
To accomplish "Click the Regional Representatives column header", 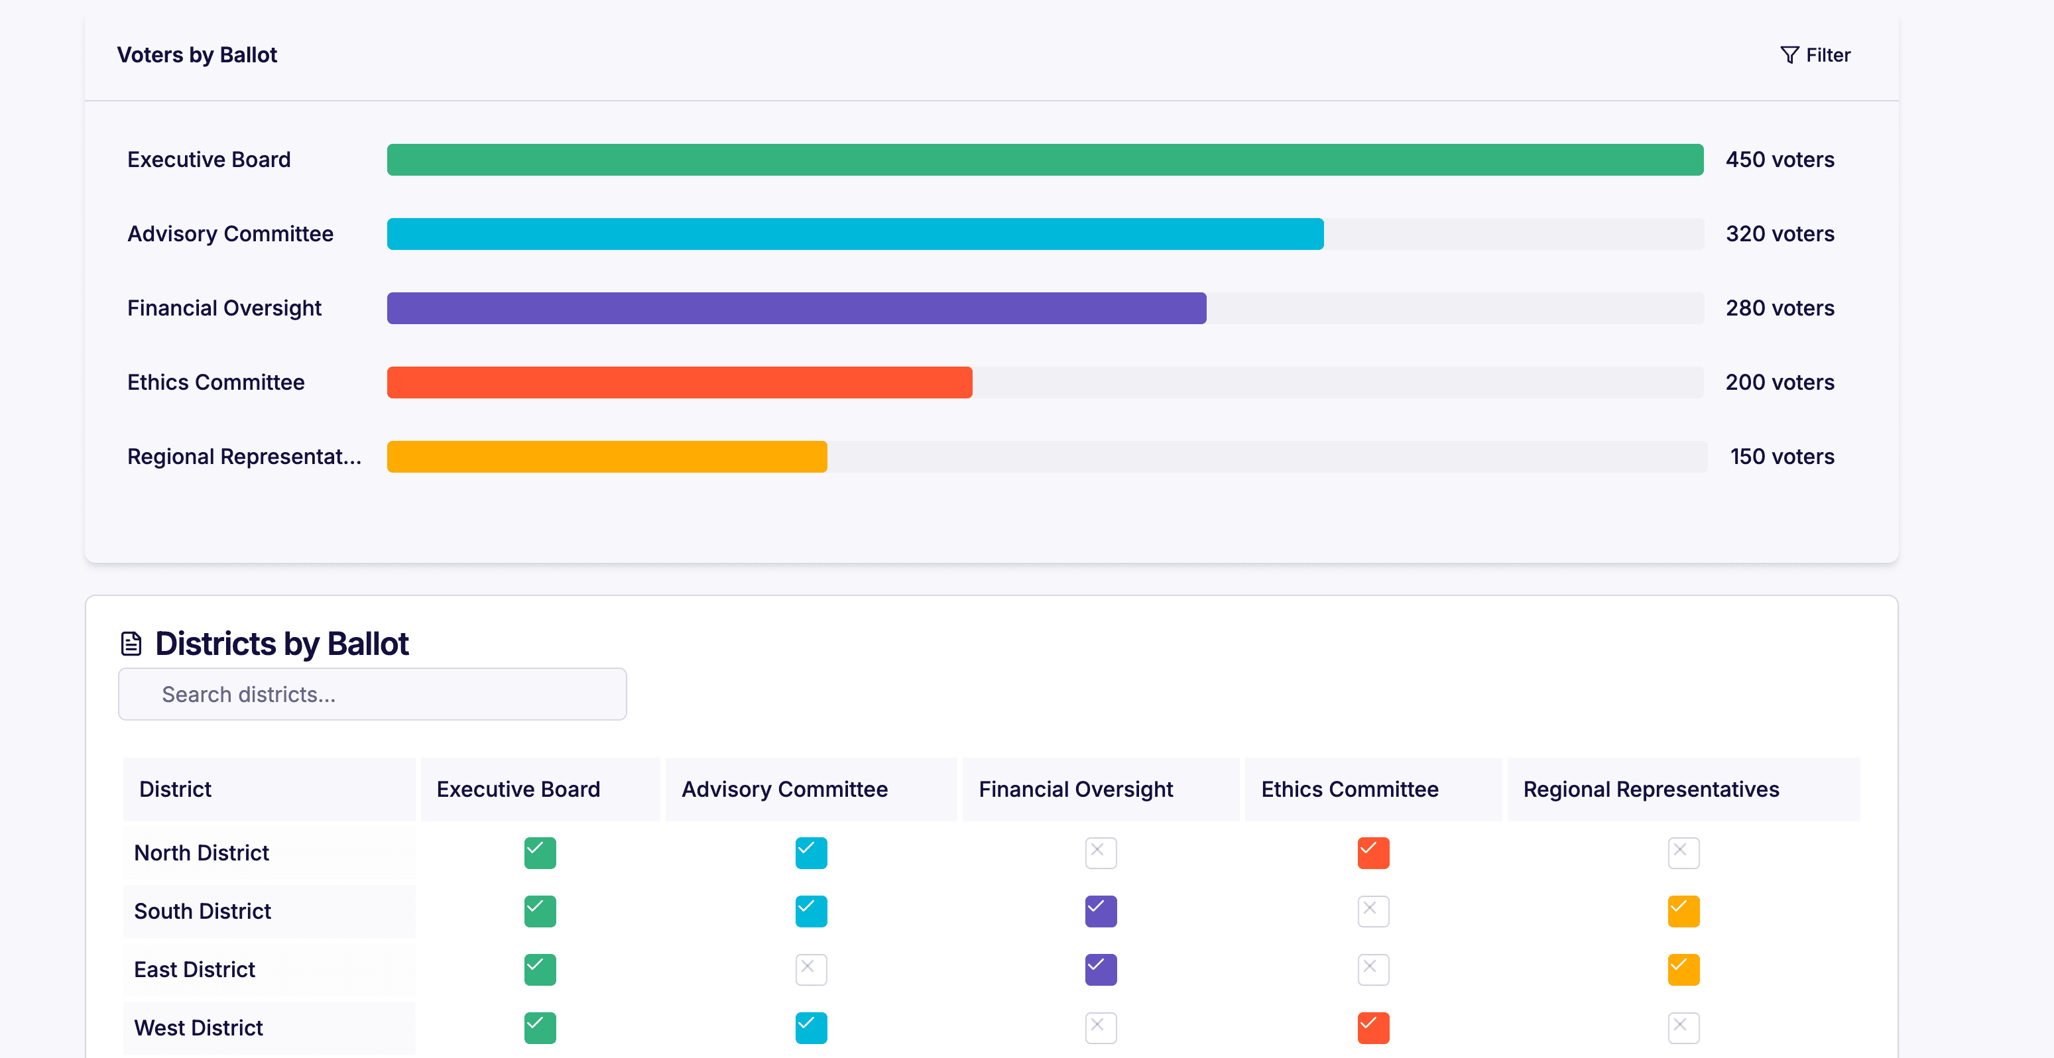I will 1650,790.
